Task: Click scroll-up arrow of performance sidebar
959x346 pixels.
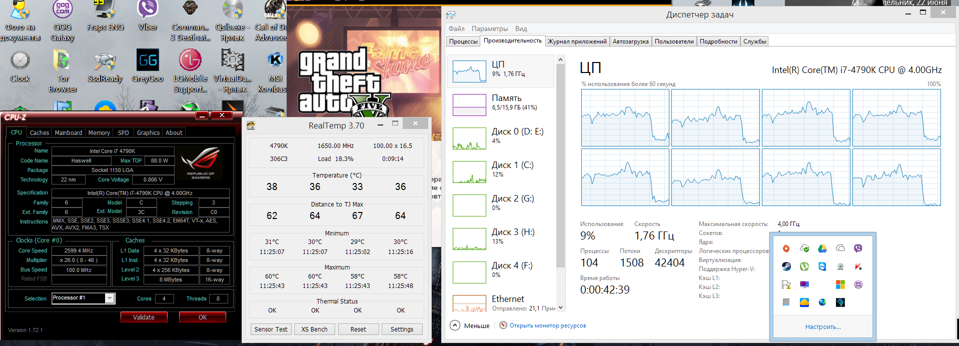Action: (x=560, y=59)
